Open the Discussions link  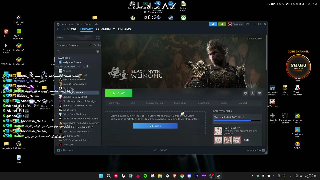point(203,103)
